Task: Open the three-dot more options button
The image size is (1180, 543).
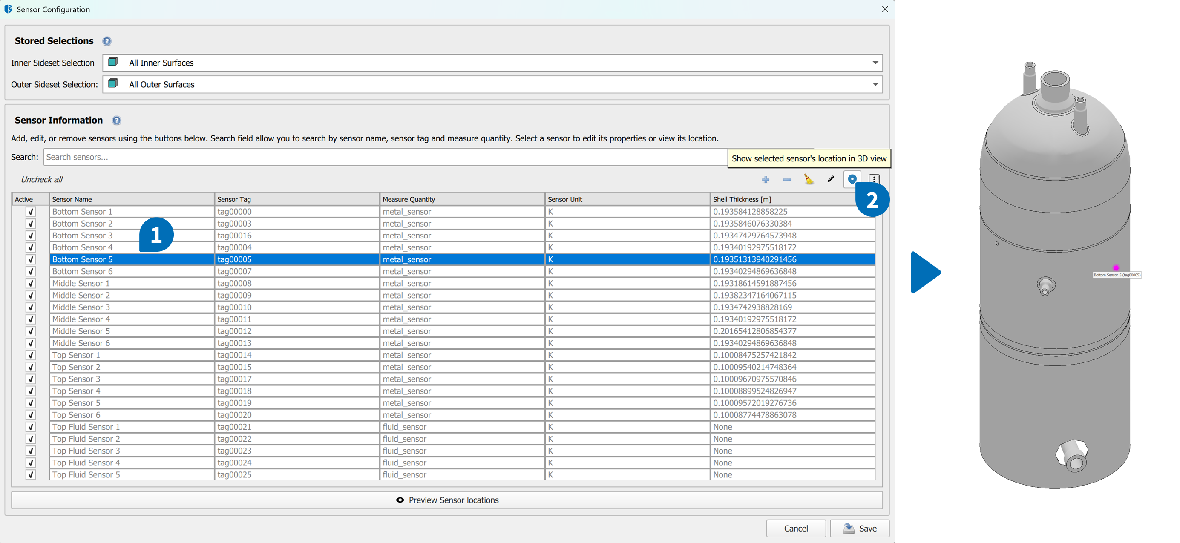Action: tap(874, 179)
